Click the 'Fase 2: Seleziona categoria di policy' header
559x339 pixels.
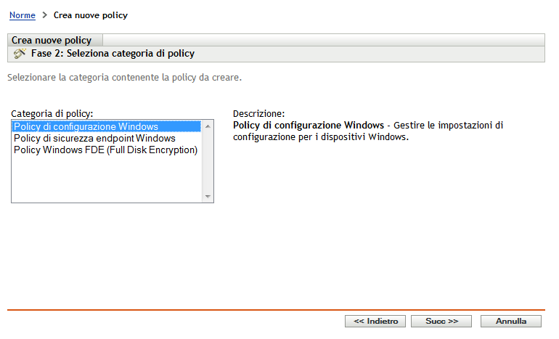(x=113, y=54)
